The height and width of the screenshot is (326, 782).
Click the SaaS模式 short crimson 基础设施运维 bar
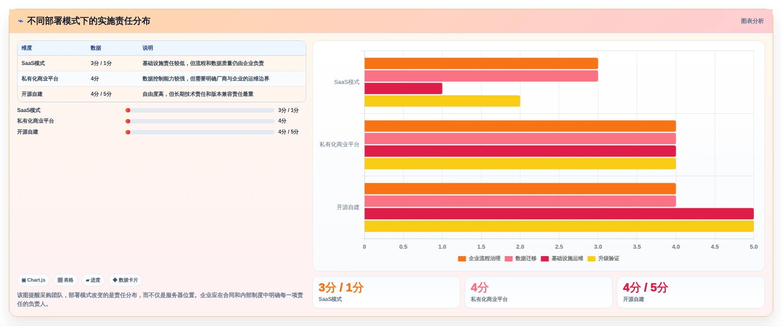403,88
